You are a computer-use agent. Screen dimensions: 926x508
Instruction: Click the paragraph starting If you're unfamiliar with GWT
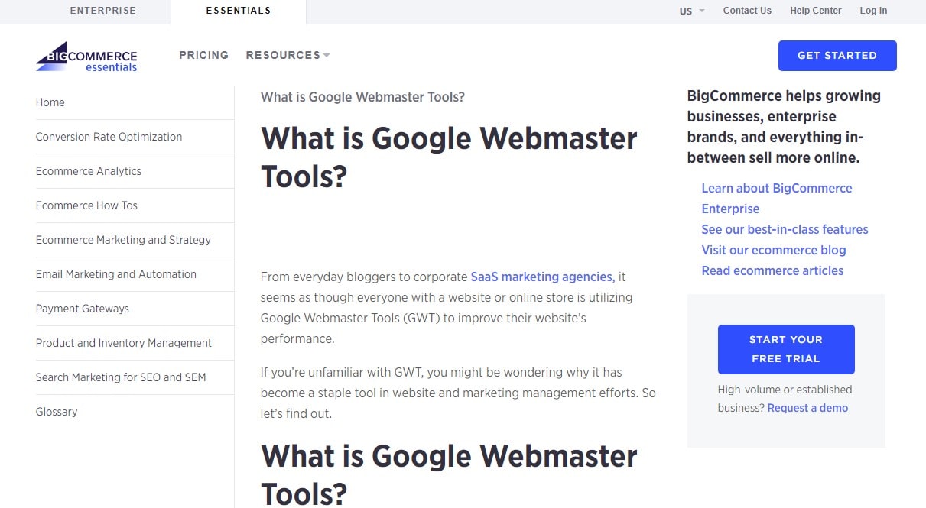click(458, 393)
